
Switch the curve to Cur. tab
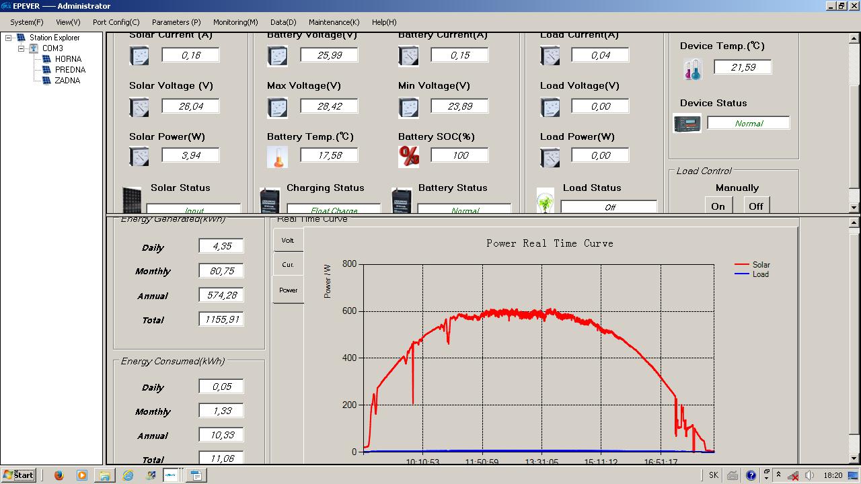288,265
